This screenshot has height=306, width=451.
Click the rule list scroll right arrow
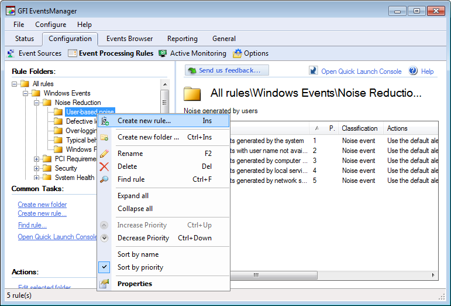[x=433, y=275]
